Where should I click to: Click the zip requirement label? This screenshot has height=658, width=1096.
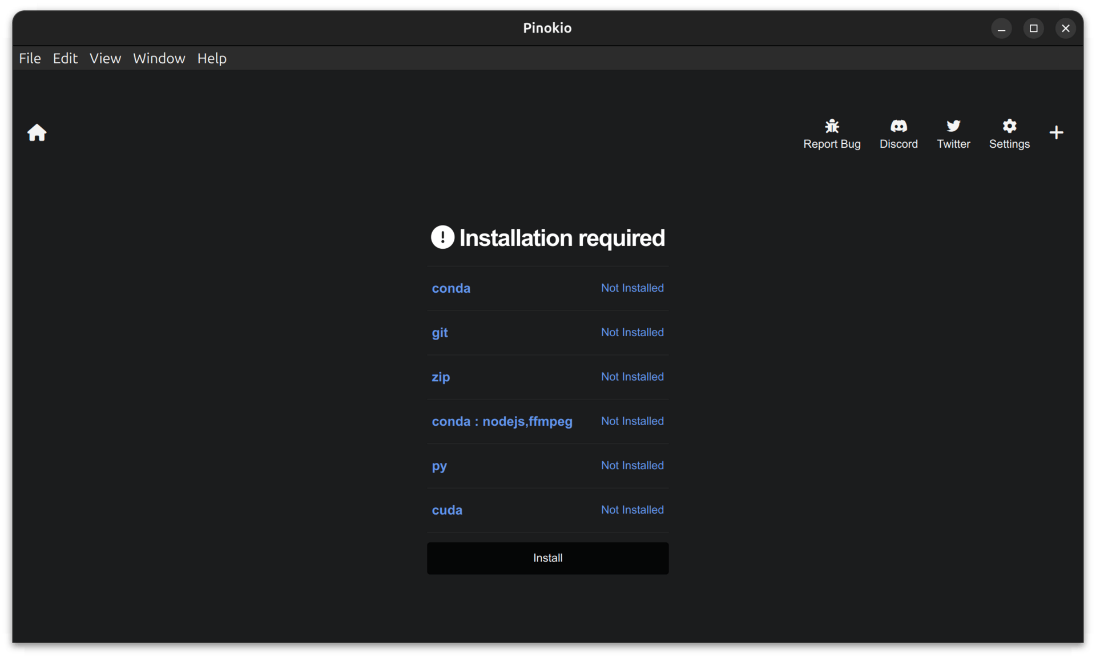[441, 377]
